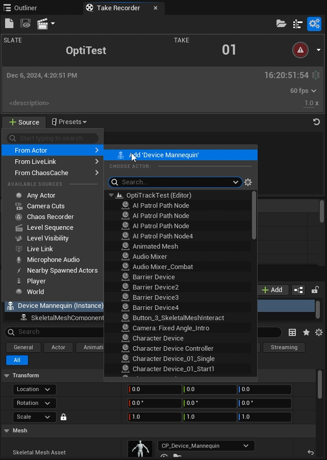Open the takes folder browser icon
This screenshot has height=460, width=327.
281,23
